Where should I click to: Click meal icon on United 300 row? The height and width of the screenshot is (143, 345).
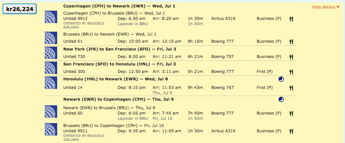[x=291, y=71]
